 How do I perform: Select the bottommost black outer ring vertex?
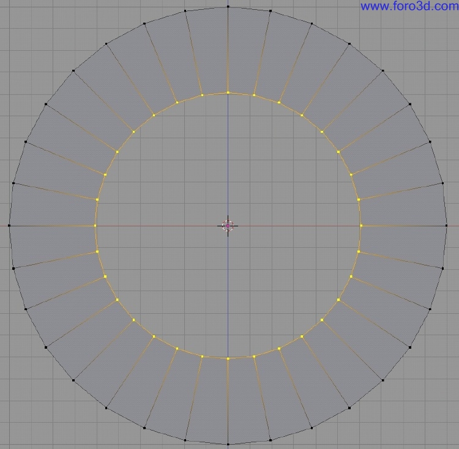click(228, 444)
